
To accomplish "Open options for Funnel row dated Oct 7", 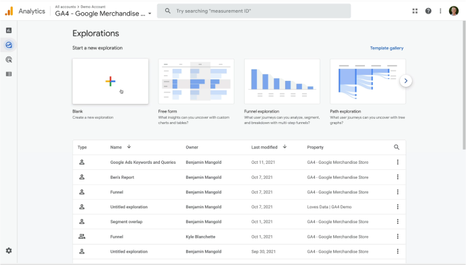I will pyautogui.click(x=397, y=192).
